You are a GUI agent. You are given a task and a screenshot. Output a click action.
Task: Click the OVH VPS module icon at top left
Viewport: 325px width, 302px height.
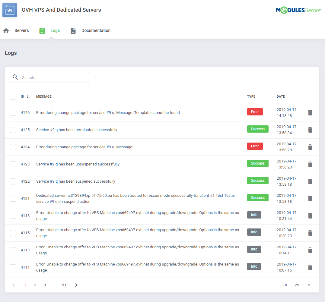click(x=9, y=10)
